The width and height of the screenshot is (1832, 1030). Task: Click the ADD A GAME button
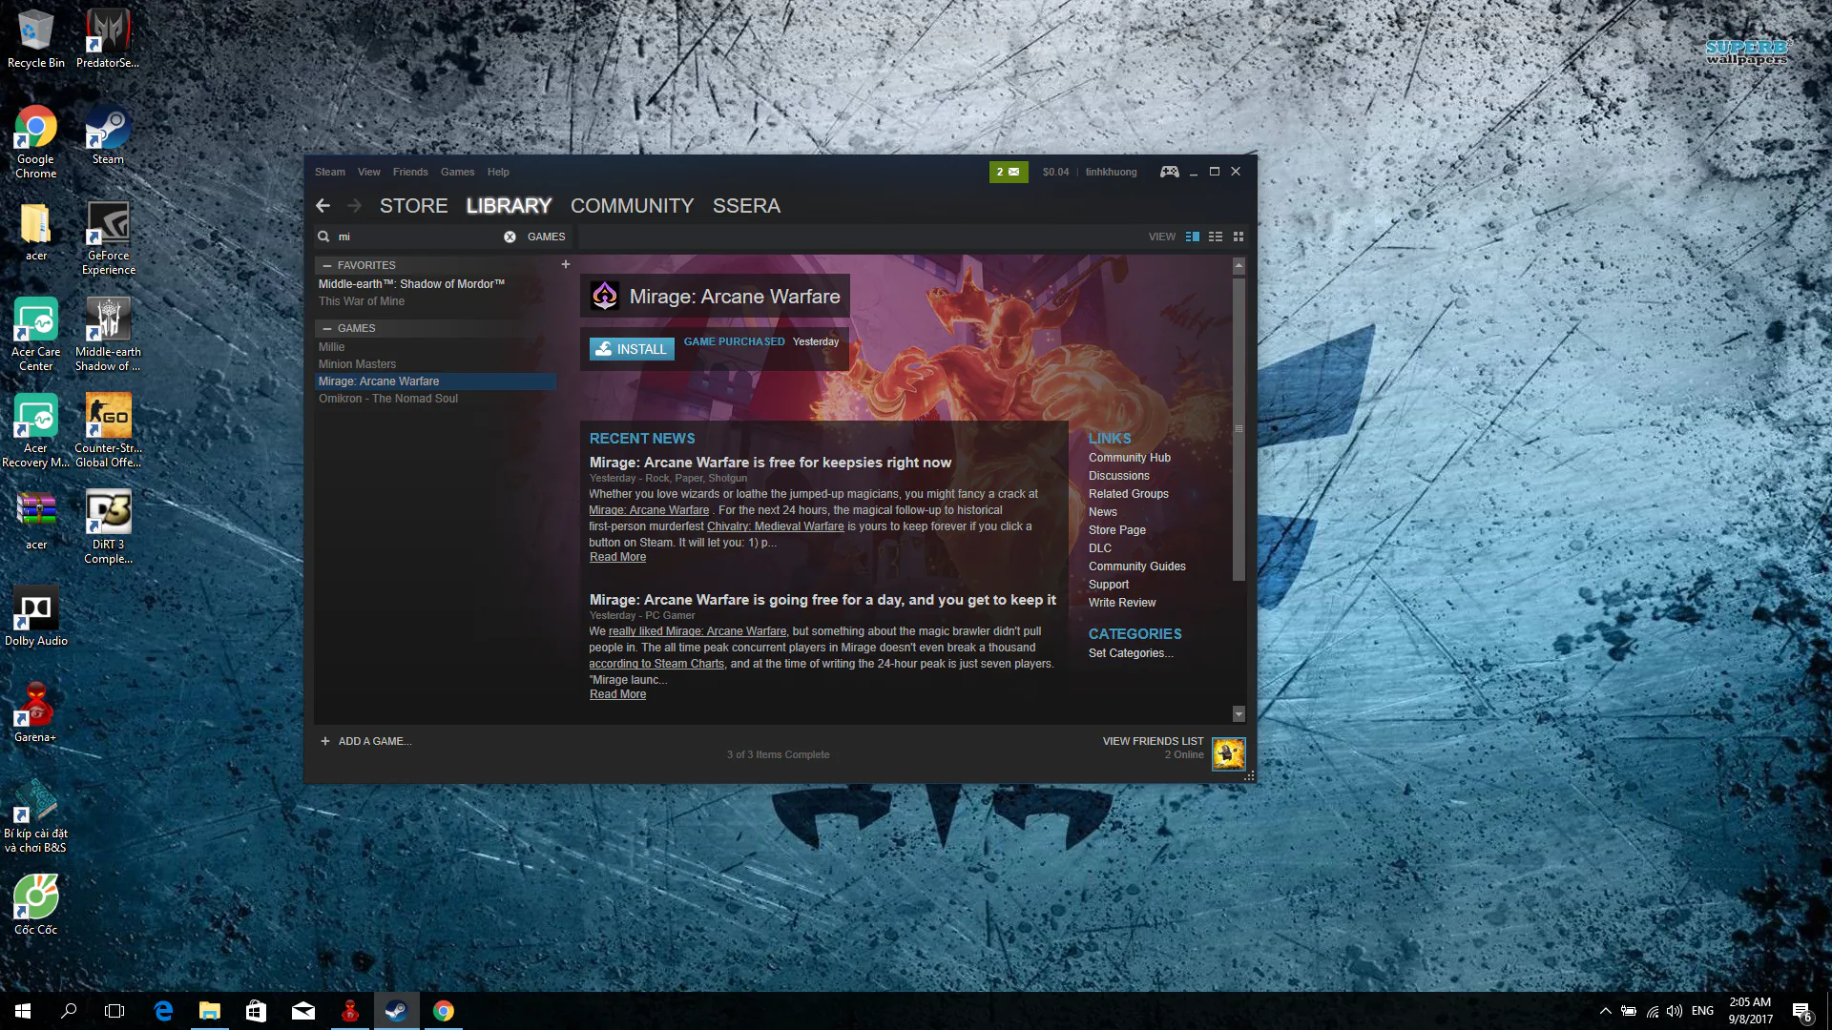[366, 741]
